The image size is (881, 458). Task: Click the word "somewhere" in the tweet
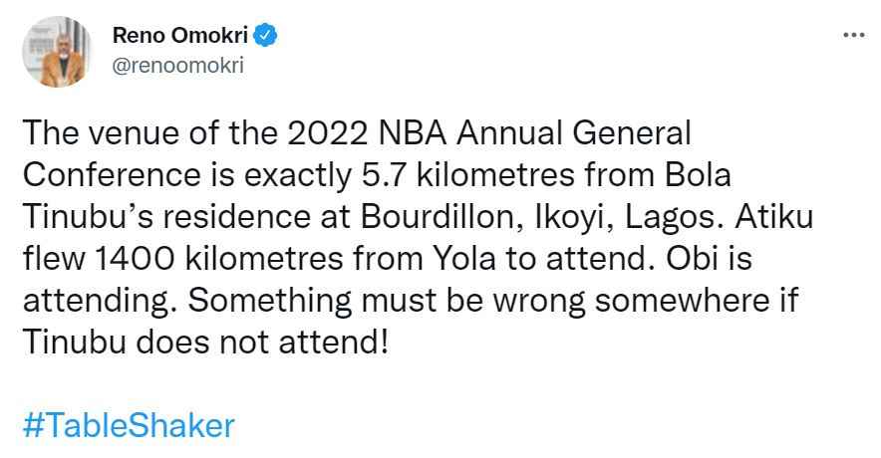click(682, 301)
